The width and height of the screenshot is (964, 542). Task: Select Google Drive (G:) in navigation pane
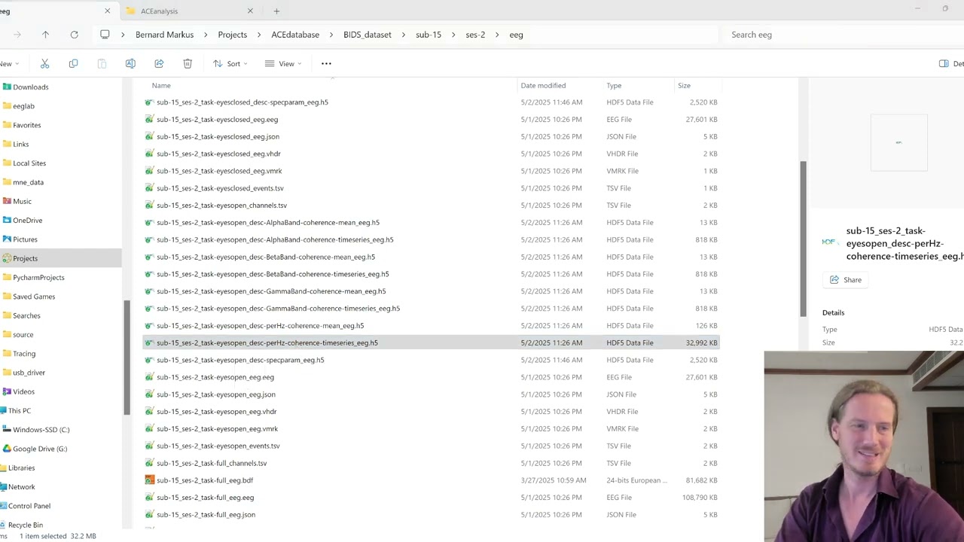click(39, 449)
